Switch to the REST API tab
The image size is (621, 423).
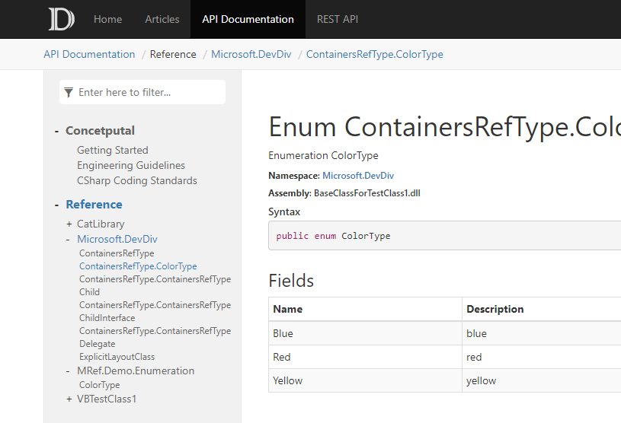point(338,19)
